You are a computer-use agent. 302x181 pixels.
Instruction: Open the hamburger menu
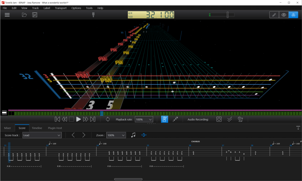[x=7, y=15]
